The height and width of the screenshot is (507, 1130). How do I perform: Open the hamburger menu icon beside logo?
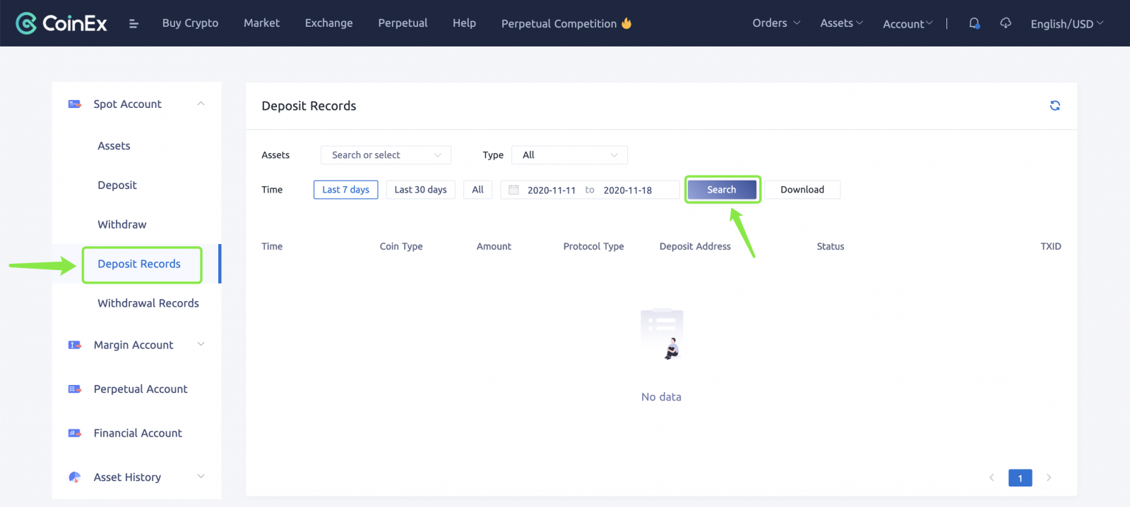click(133, 23)
